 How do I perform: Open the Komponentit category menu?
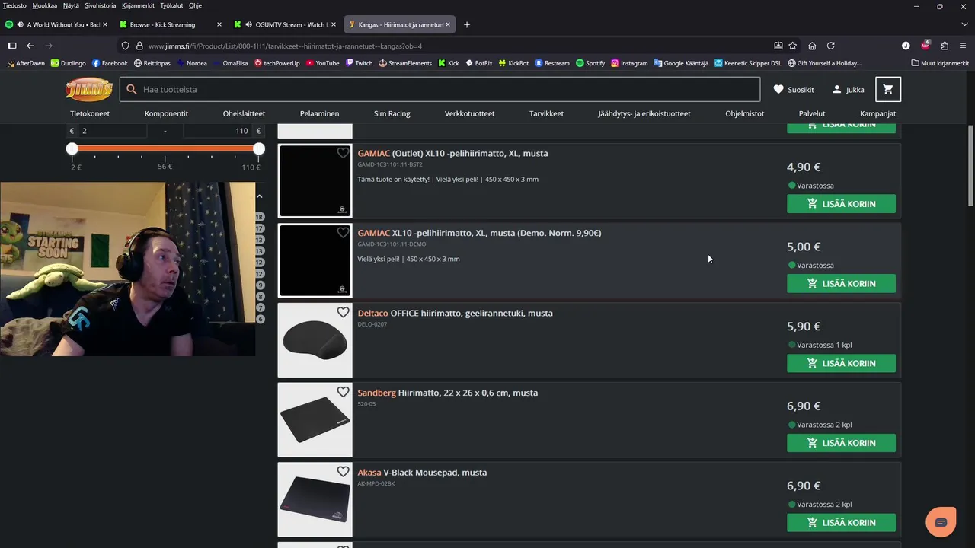[x=166, y=113]
